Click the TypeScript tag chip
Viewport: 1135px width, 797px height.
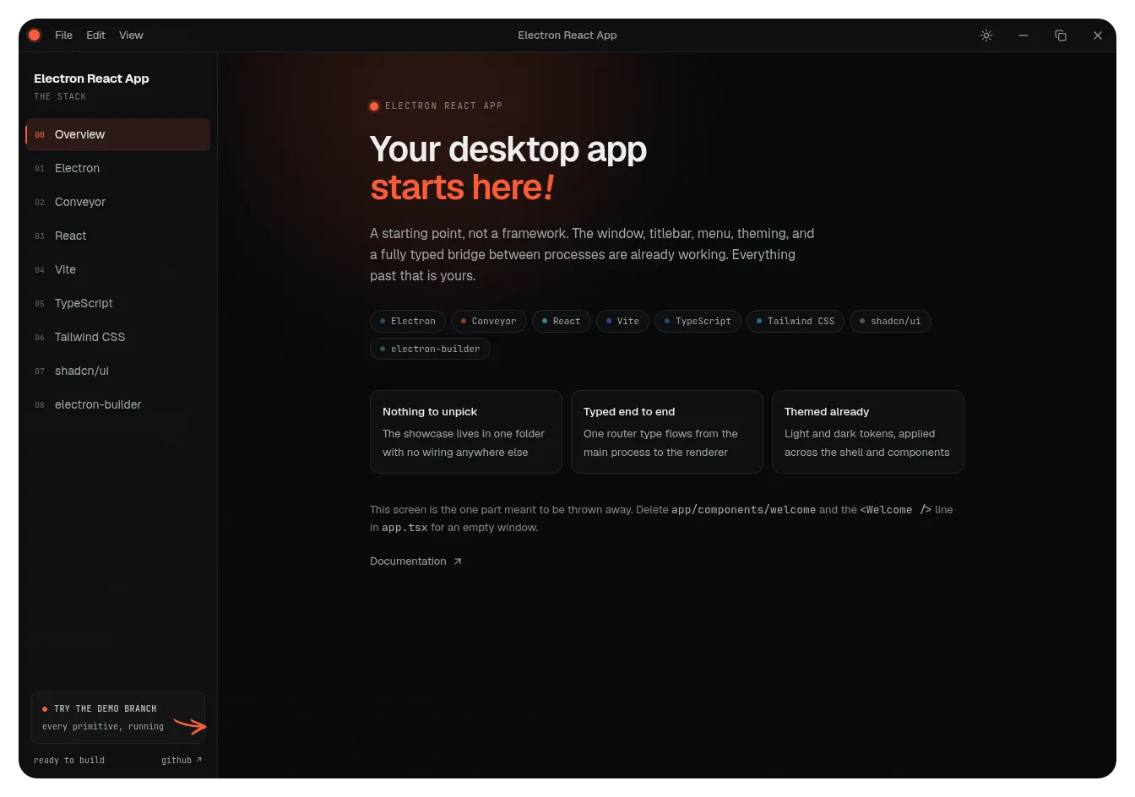(x=698, y=321)
